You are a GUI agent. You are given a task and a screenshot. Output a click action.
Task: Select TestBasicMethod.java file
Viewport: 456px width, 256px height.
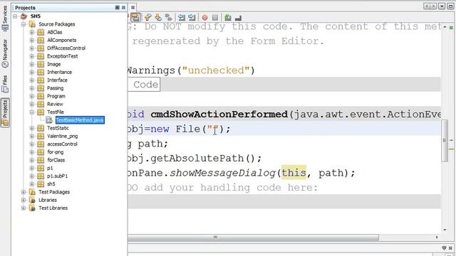pyautogui.click(x=80, y=120)
